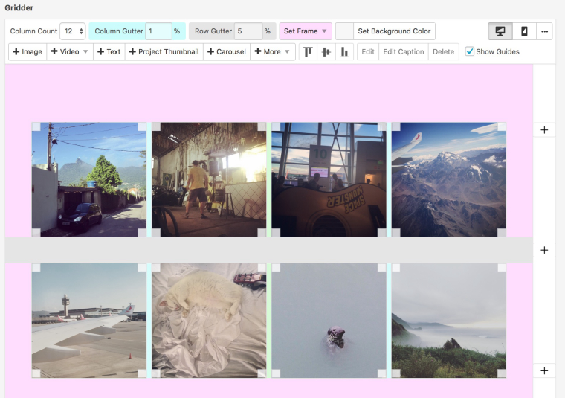Screen dimensions: 565x398
Task: Open the Video dropdown arrow
Action: 85,52
